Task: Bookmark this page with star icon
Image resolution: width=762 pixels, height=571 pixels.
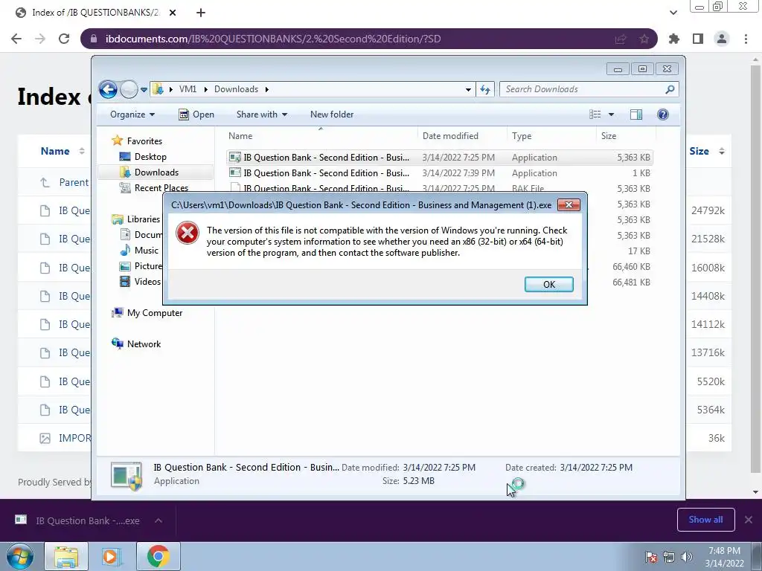Action: 644,39
